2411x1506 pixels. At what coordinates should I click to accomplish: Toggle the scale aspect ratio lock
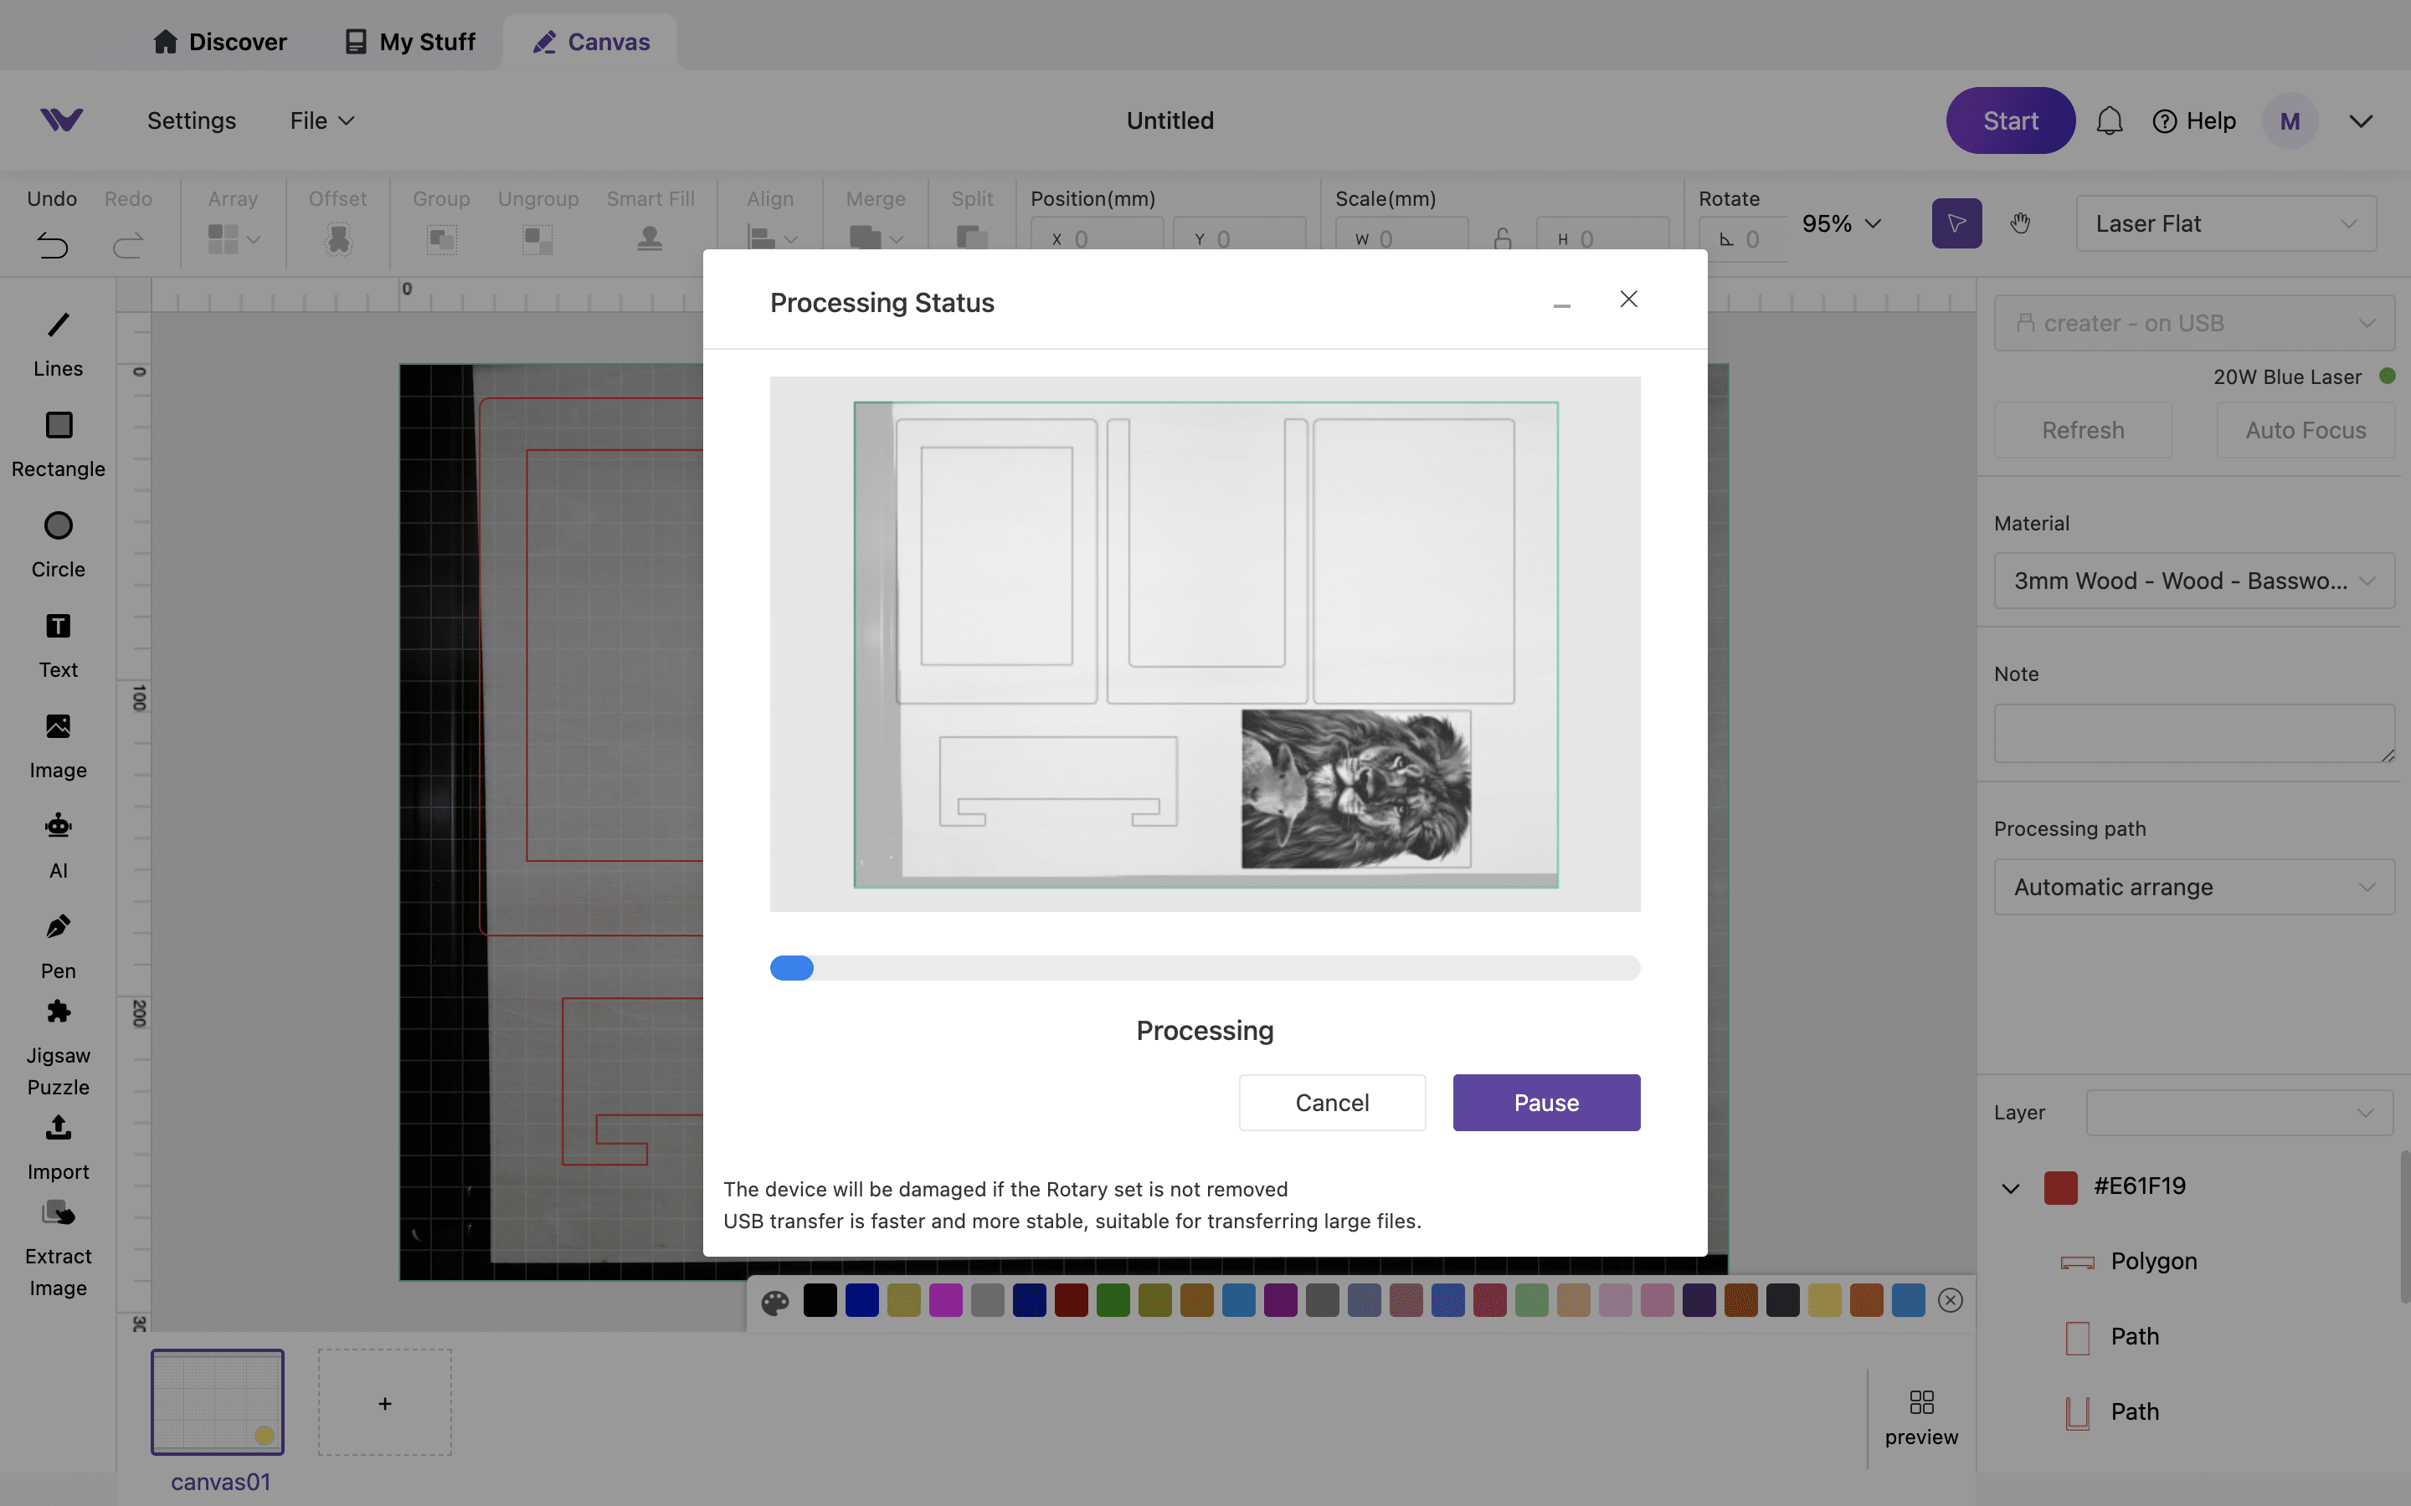1503,239
